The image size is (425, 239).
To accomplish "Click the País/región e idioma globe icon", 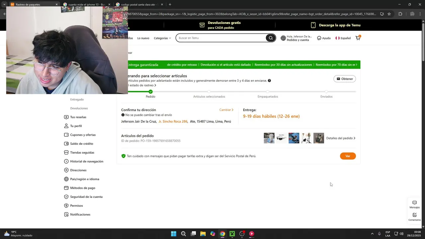I will pos(66,179).
